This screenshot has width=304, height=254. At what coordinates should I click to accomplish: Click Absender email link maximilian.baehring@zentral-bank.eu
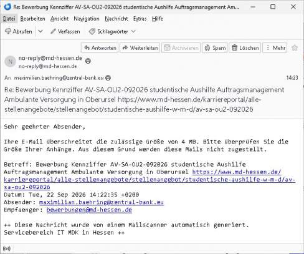[102, 202]
